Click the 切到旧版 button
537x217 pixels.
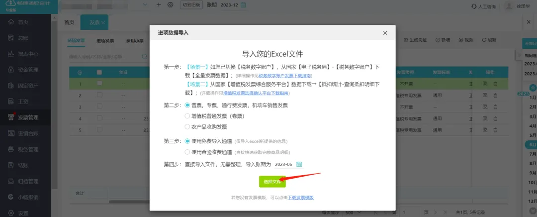tap(191, 5)
